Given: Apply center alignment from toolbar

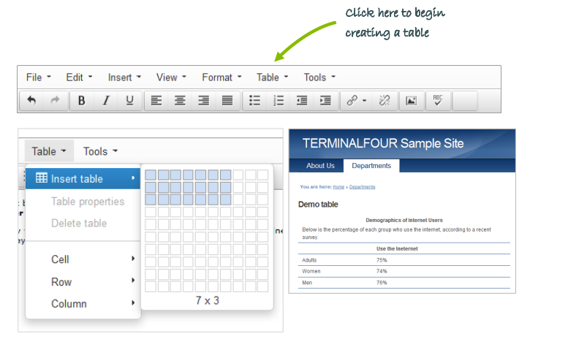Looking at the screenshot, I should coord(180,101).
